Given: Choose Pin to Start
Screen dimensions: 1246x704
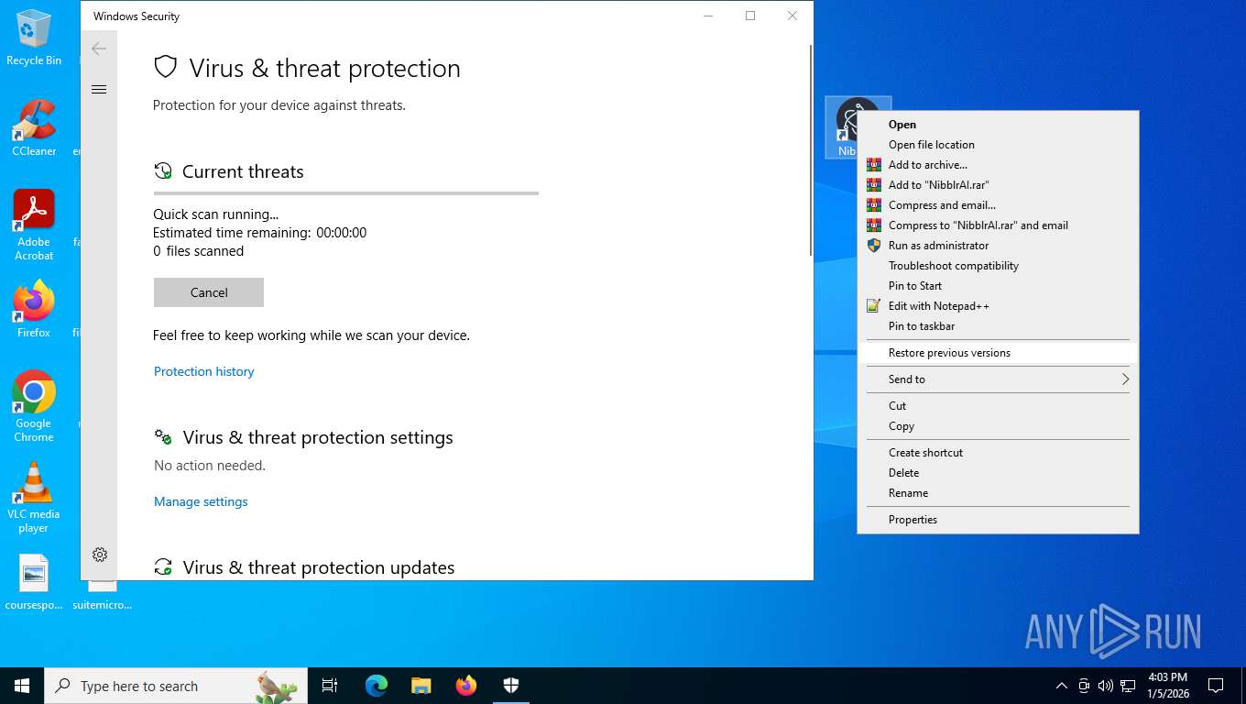Looking at the screenshot, I should point(998,286).
